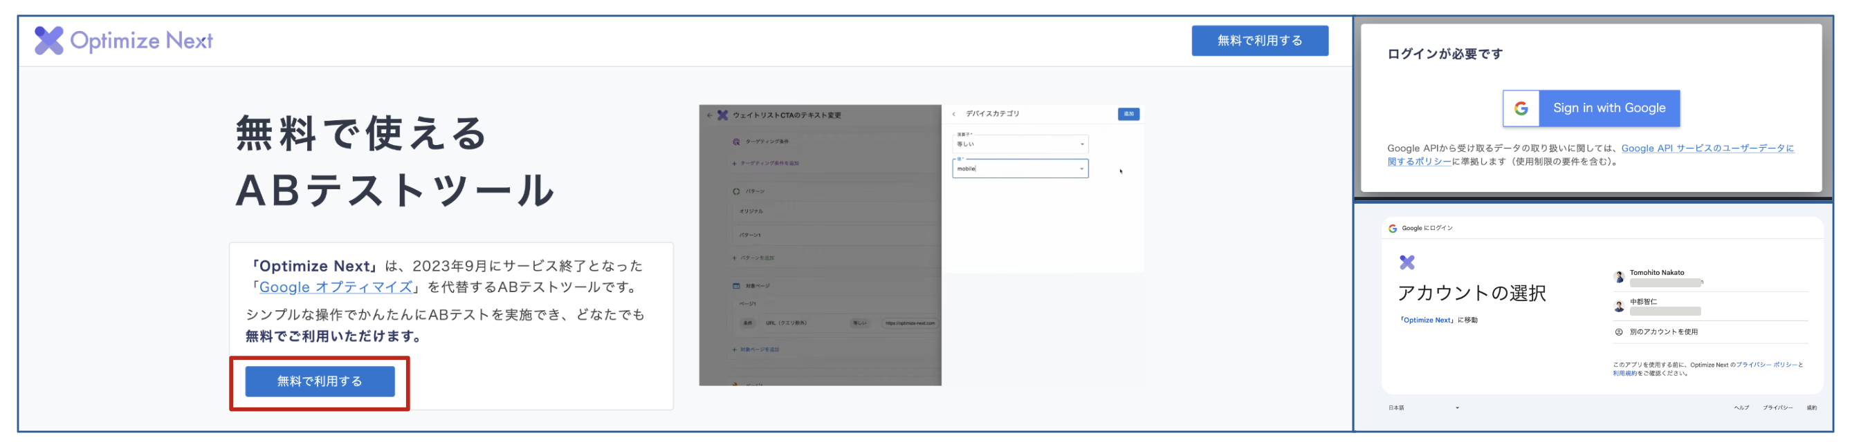Click the Sign in with Google button
The height and width of the screenshot is (442, 1850).
click(1591, 108)
